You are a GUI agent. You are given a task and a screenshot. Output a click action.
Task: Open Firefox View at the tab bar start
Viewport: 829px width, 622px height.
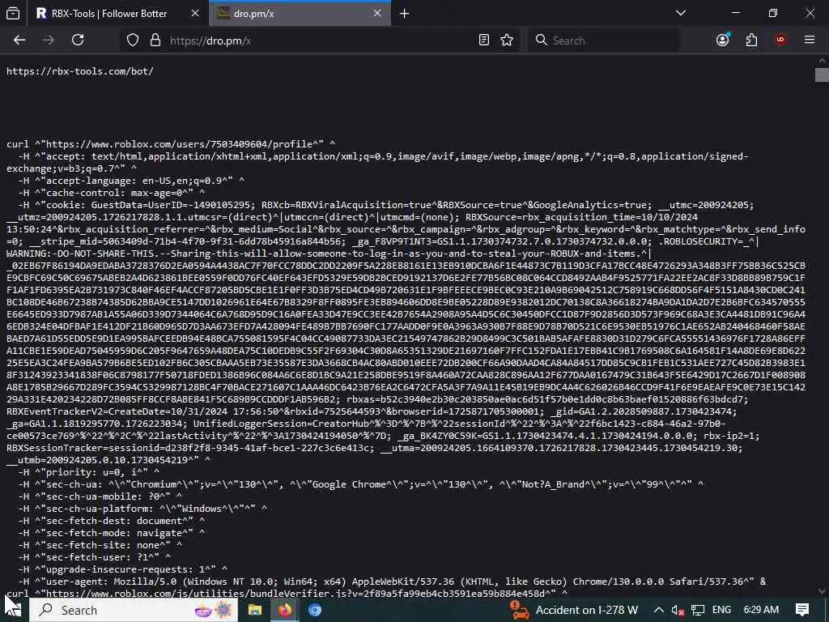[x=13, y=14]
